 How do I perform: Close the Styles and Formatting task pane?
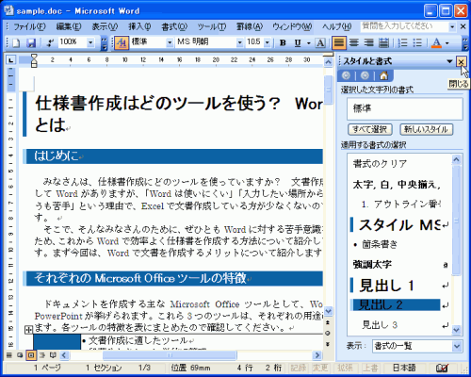pos(461,61)
